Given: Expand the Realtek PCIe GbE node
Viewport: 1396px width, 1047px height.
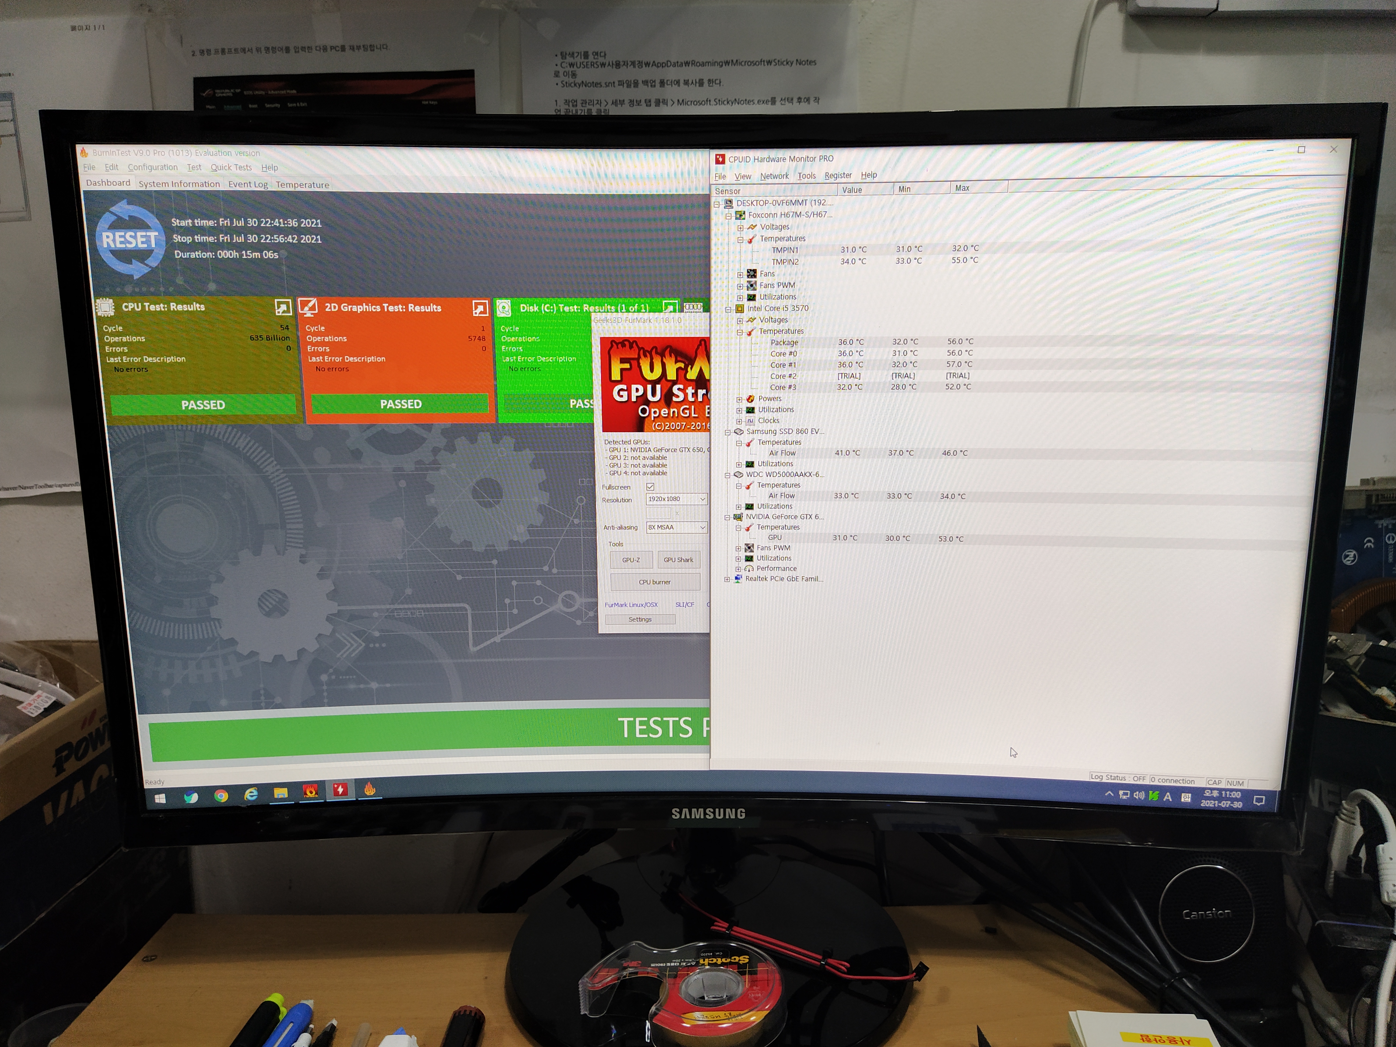Looking at the screenshot, I should 727,579.
